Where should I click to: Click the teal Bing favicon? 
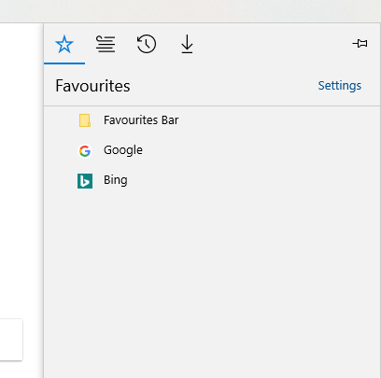tap(85, 181)
